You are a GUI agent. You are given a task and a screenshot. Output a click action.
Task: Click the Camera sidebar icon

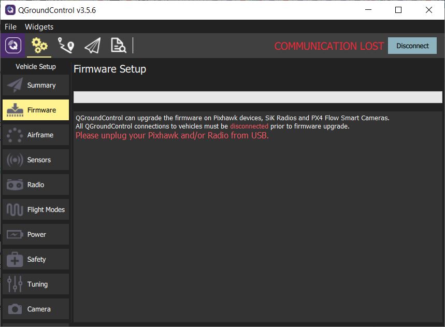click(15, 309)
